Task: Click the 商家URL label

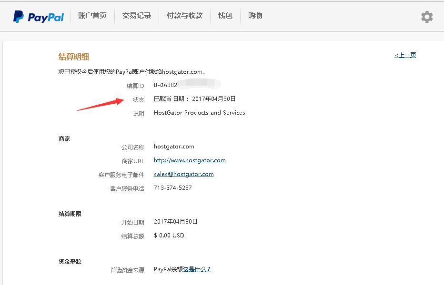Action: (x=133, y=161)
